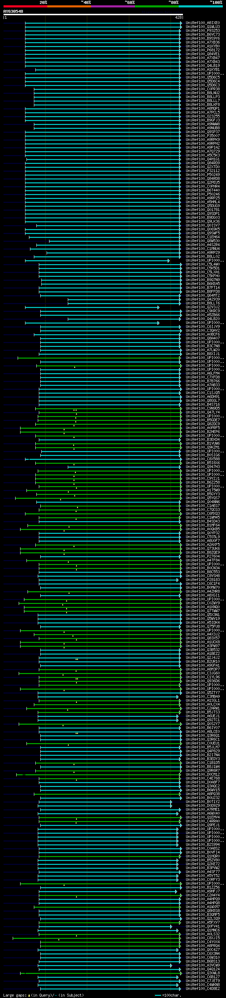226x998 pixels.
Task: Open the UniRef100_B6VC73 hit label
Action: [x=202, y=34]
